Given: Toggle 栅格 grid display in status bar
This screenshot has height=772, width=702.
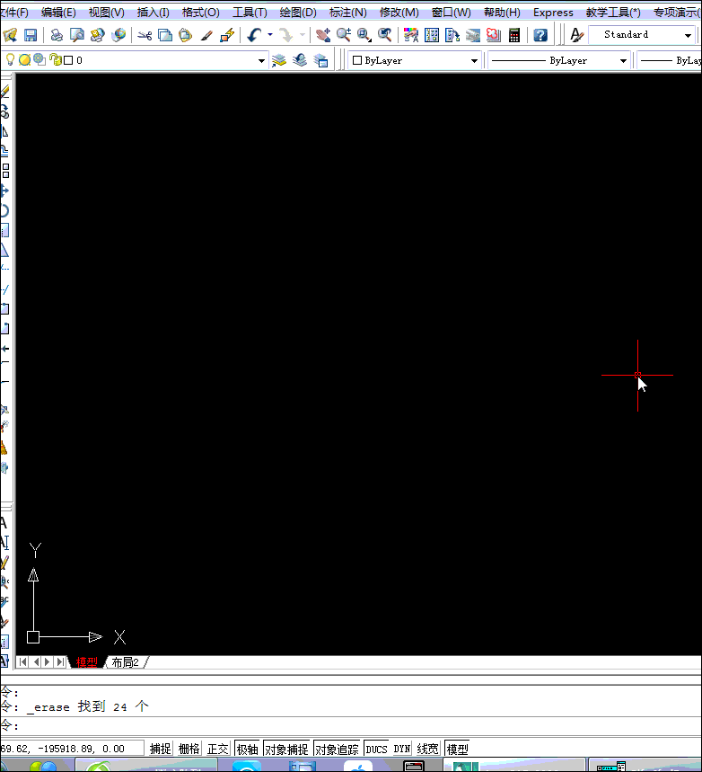Looking at the screenshot, I should (x=189, y=749).
